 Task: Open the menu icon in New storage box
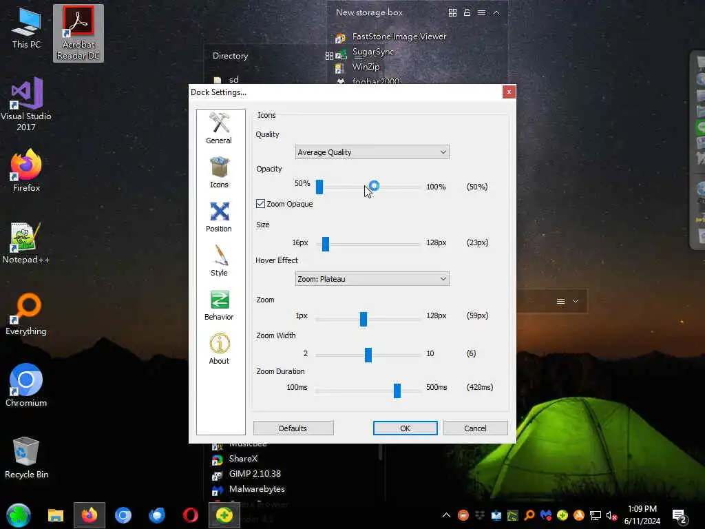481,12
